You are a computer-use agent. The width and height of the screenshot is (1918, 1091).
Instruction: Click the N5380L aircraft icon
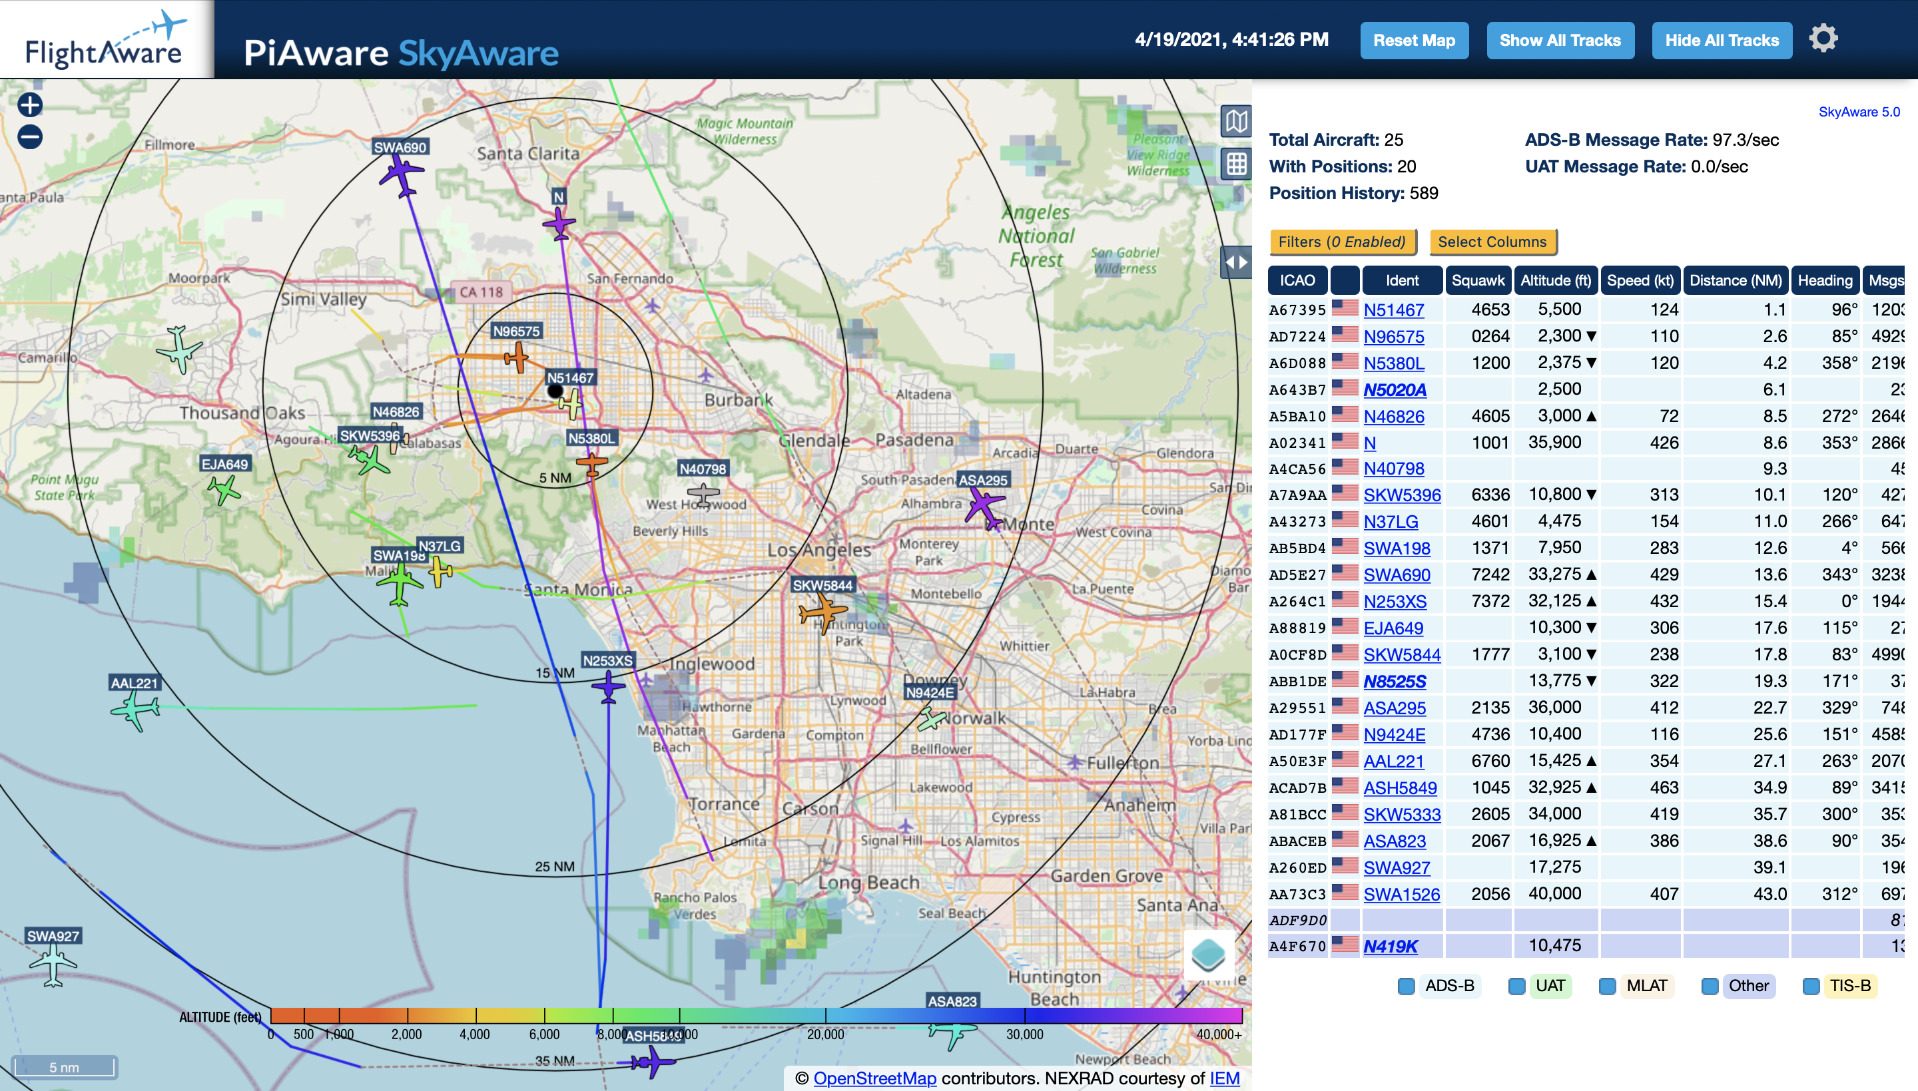592,464
